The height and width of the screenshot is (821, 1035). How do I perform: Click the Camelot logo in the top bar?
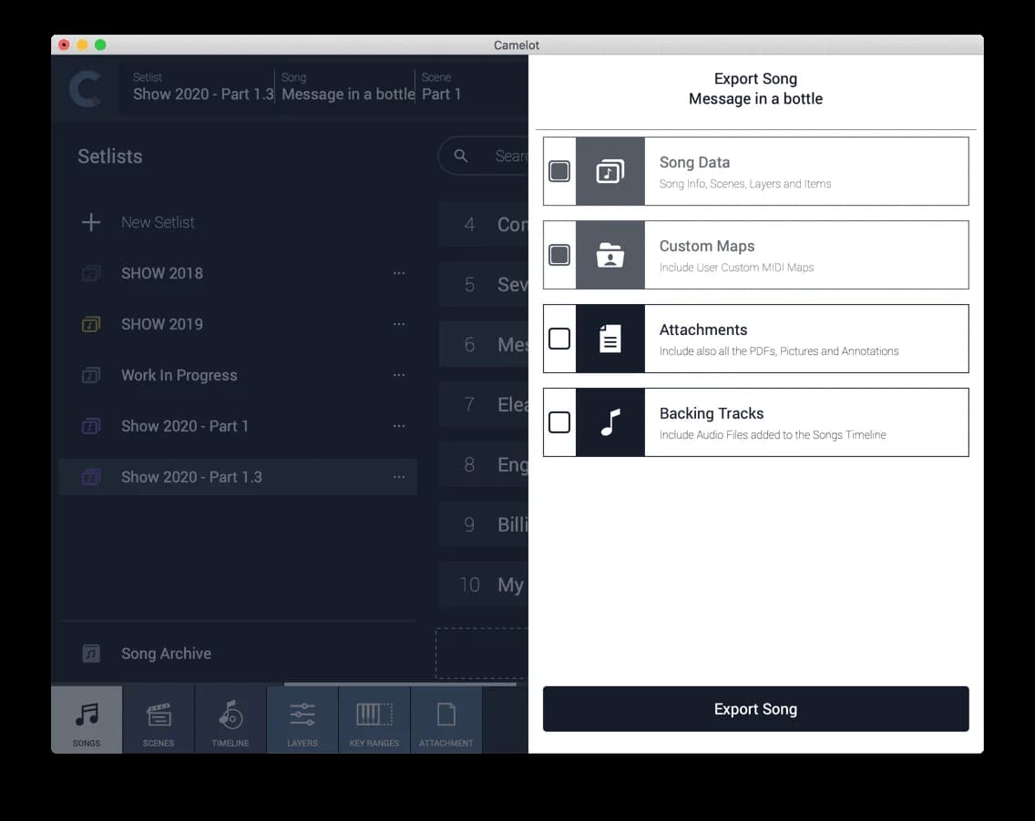coord(85,88)
